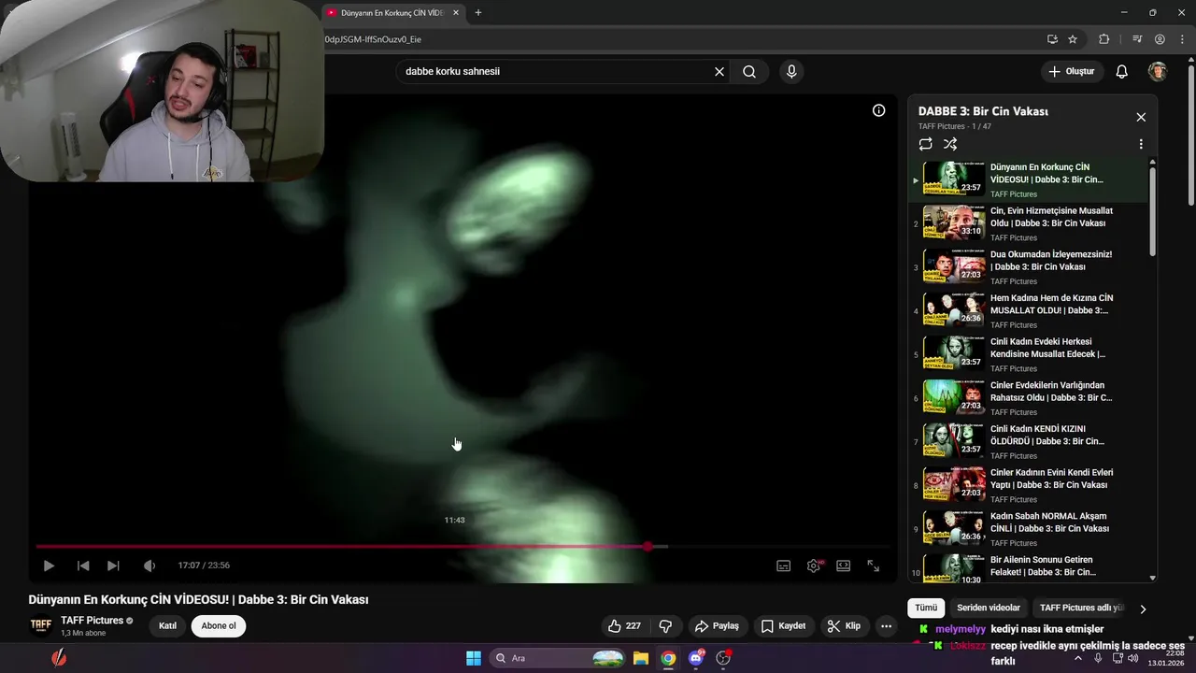Open more actions ellipsis under video
Viewport: 1196px width, 673px height.
click(x=886, y=626)
